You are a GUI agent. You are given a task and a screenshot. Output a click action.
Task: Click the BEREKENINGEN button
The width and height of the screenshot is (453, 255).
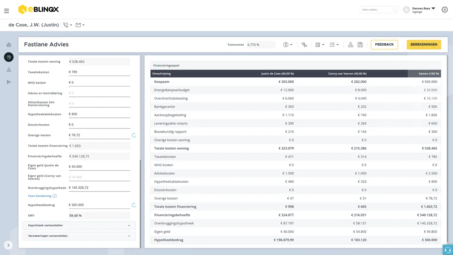point(424,45)
